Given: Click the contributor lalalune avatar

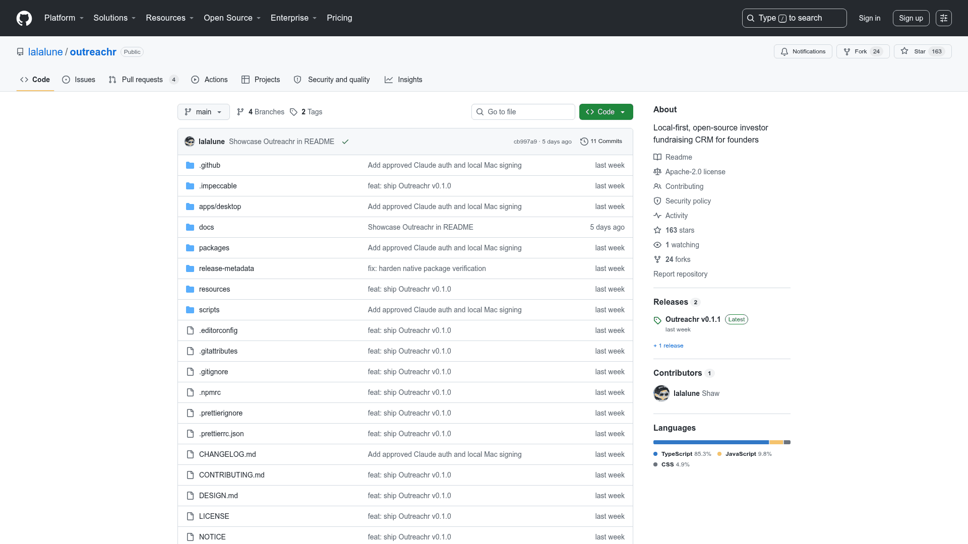Looking at the screenshot, I should [661, 393].
